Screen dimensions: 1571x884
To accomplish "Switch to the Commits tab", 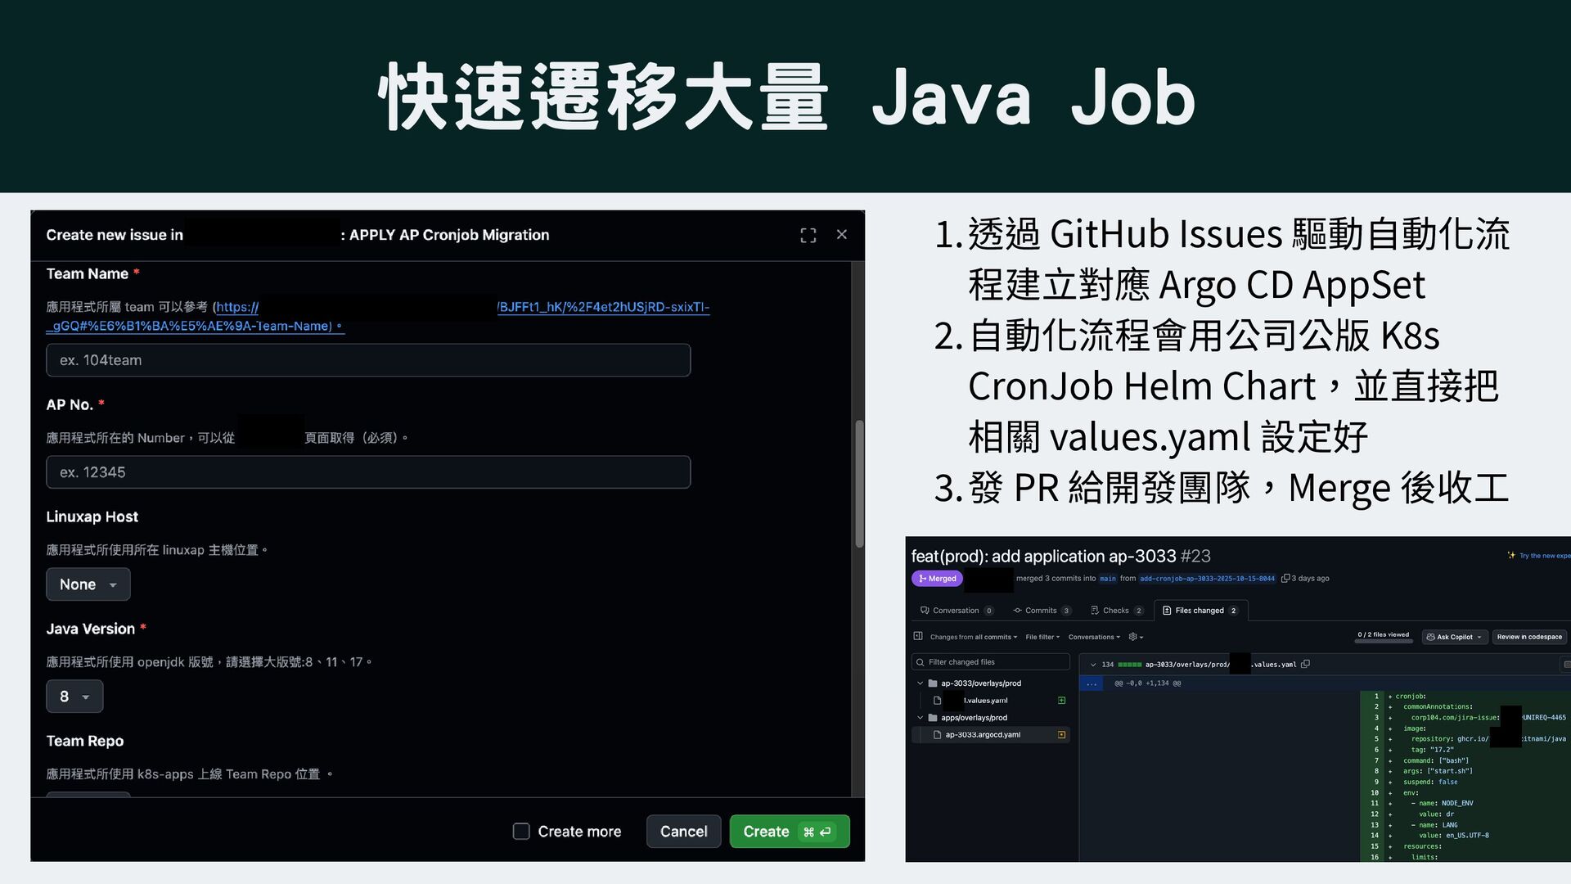I will [1040, 611].
